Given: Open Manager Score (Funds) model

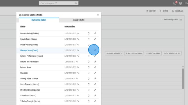Looking at the screenshot, I should click(29, 50).
